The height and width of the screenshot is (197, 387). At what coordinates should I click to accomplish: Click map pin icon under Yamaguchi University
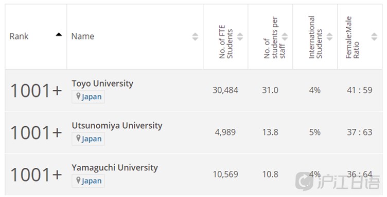click(x=78, y=180)
